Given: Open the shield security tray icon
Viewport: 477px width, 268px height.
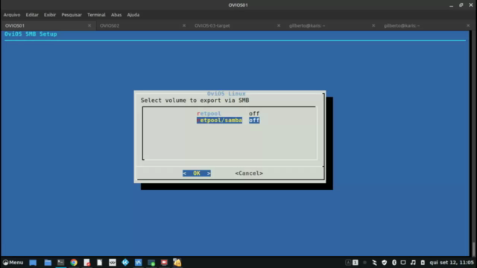Looking at the screenshot, I should click(x=385, y=263).
